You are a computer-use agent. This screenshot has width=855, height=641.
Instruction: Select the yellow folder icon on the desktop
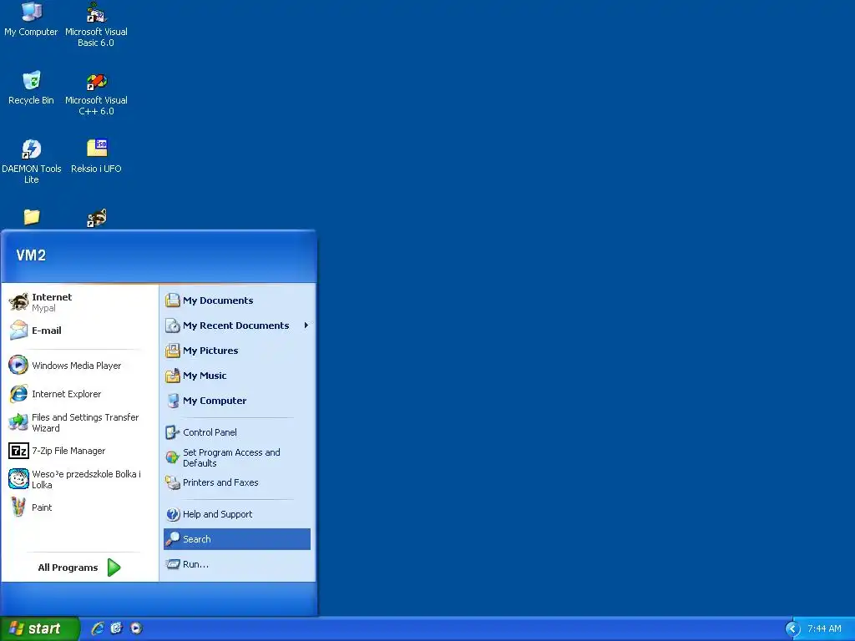click(x=32, y=218)
